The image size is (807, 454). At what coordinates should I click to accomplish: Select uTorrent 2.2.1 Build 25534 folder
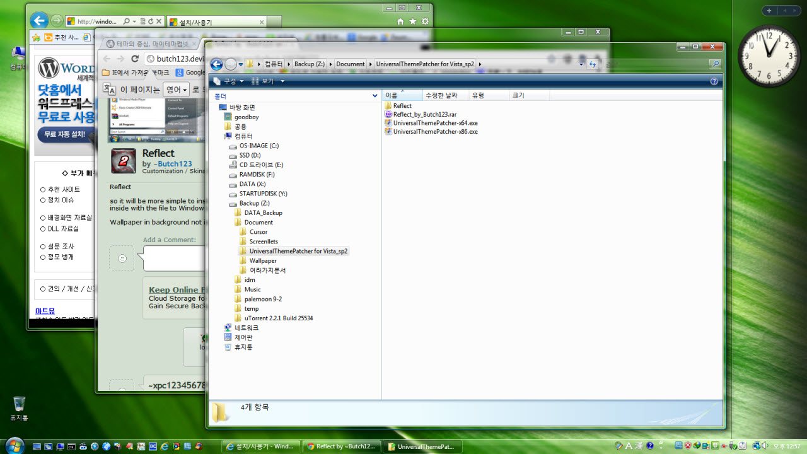pyautogui.click(x=274, y=318)
